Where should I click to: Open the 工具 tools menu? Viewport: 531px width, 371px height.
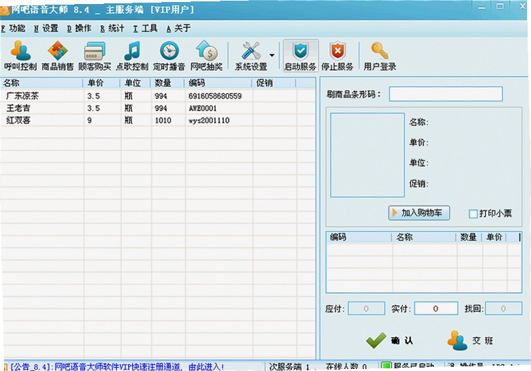[x=146, y=28]
